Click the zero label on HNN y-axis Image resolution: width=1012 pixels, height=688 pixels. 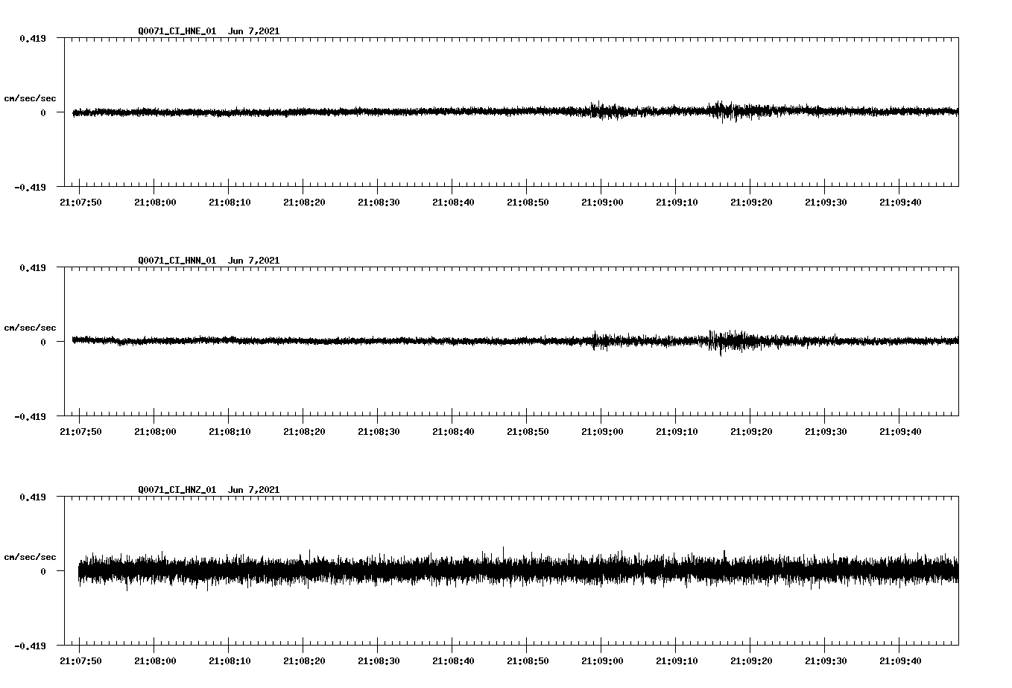pos(43,342)
